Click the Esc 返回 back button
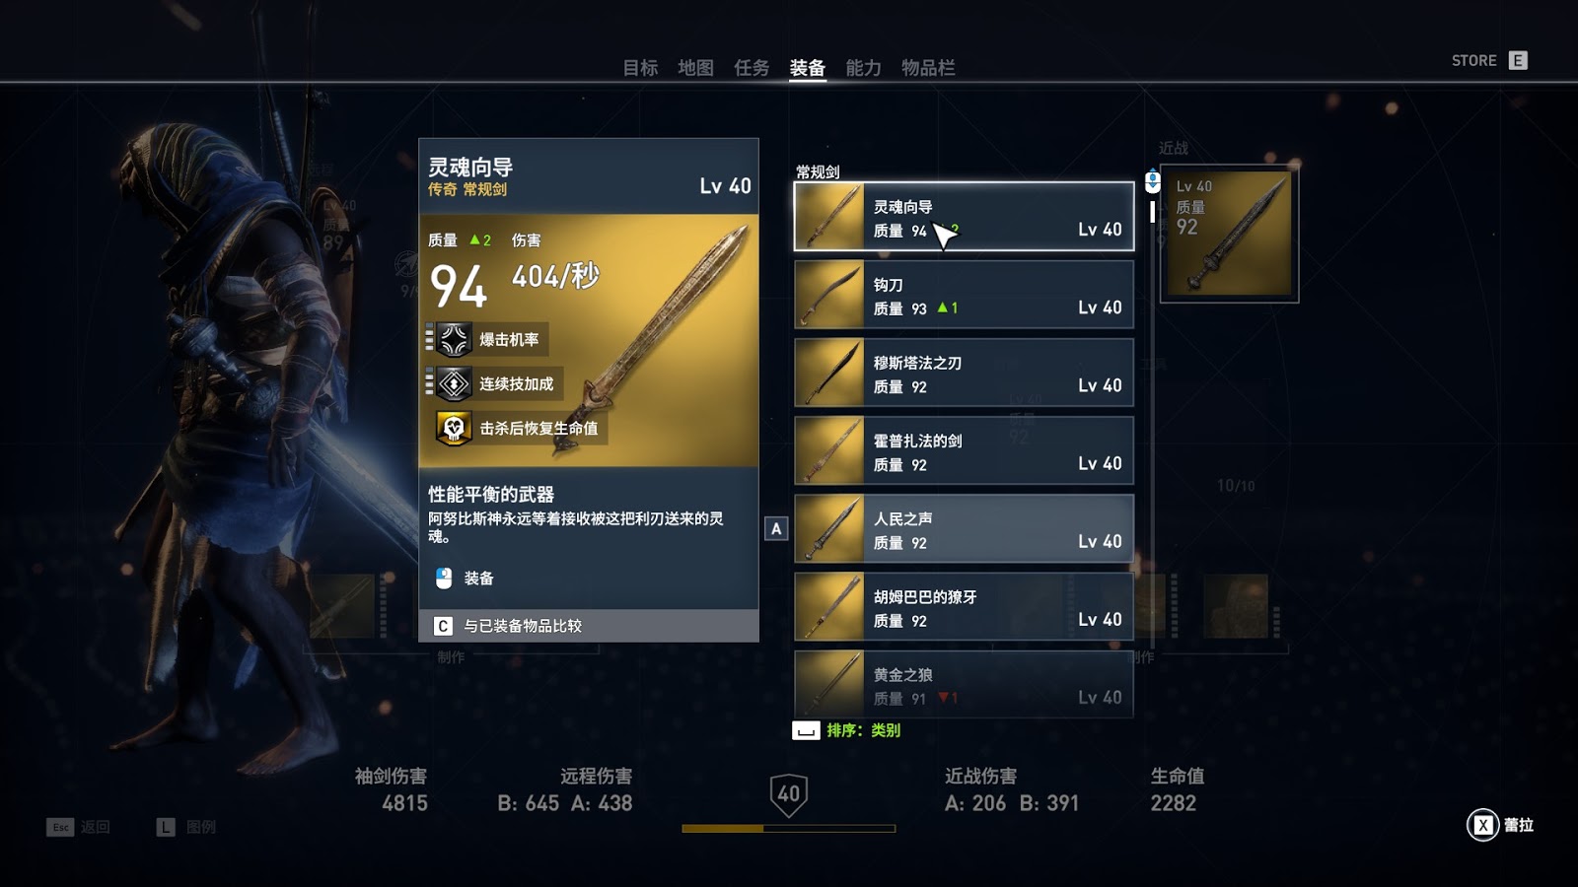The height and width of the screenshot is (887, 1578). [x=78, y=827]
